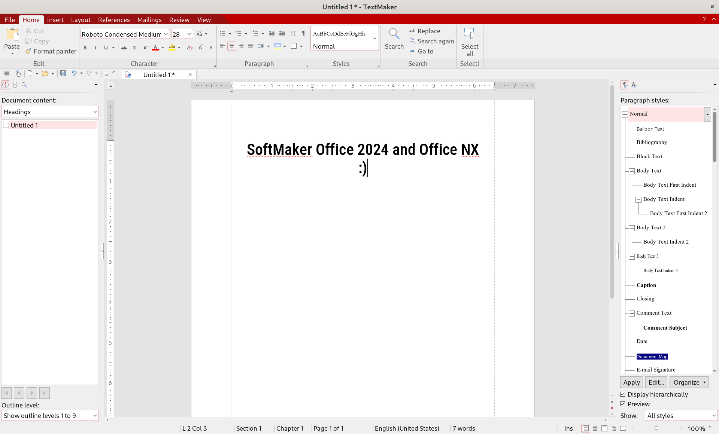Open the Insert menu
Viewport: 719px width, 434px height.
(55, 19)
